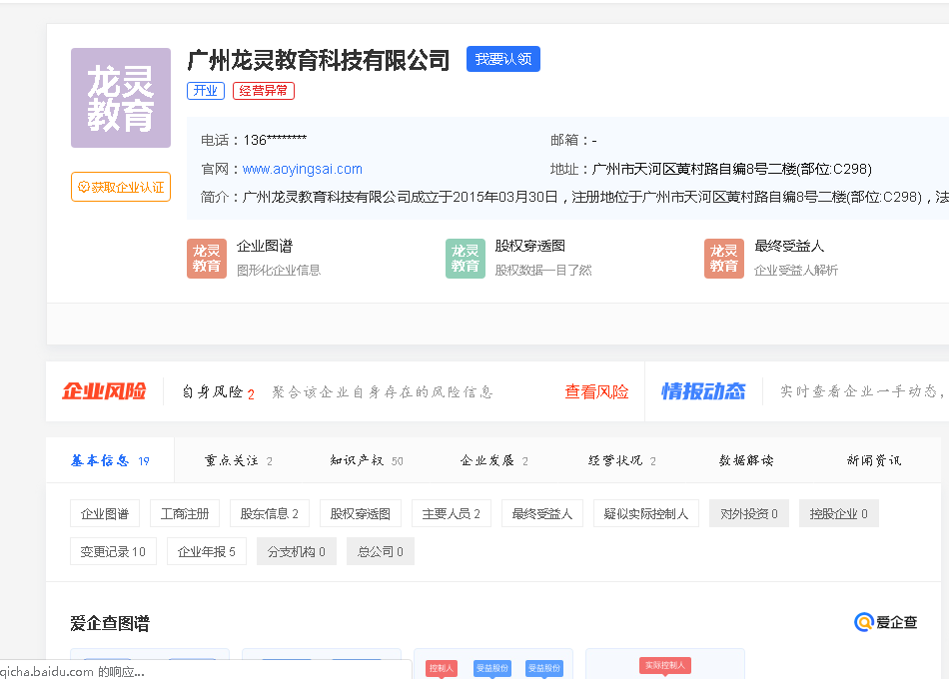Click the 简介 company description line
This screenshot has width=949, height=679.
(x=574, y=197)
